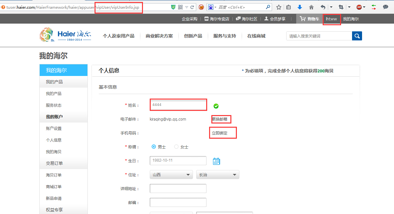Image resolution: width=394 pixels, height=214 pixels.
Task: Select the blue 我的海尔 sidebar header
Action: [64, 70]
